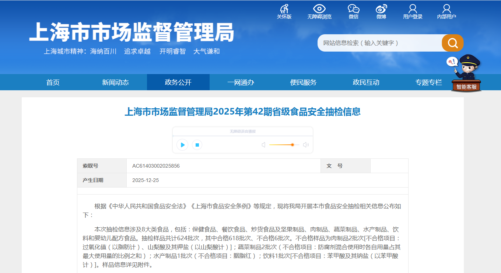
Task: Click the loud speaker volume icon
Action: pyautogui.click(x=306, y=145)
